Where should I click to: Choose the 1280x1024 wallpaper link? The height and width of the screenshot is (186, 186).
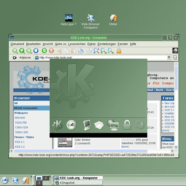pos(21,127)
